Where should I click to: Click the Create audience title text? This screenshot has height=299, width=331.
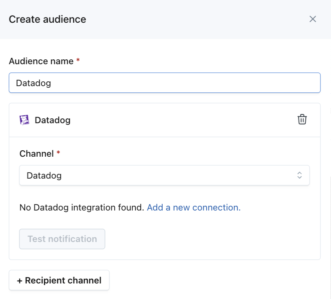click(48, 20)
